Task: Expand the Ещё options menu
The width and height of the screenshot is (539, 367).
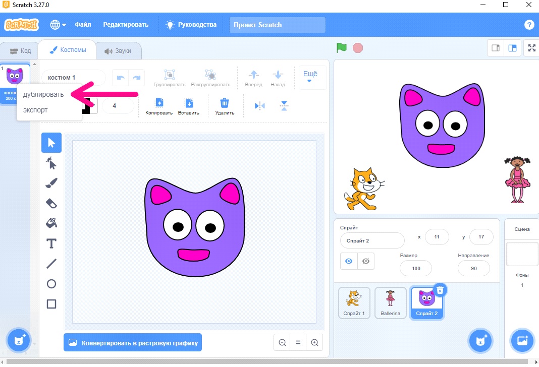Action: click(x=310, y=77)
